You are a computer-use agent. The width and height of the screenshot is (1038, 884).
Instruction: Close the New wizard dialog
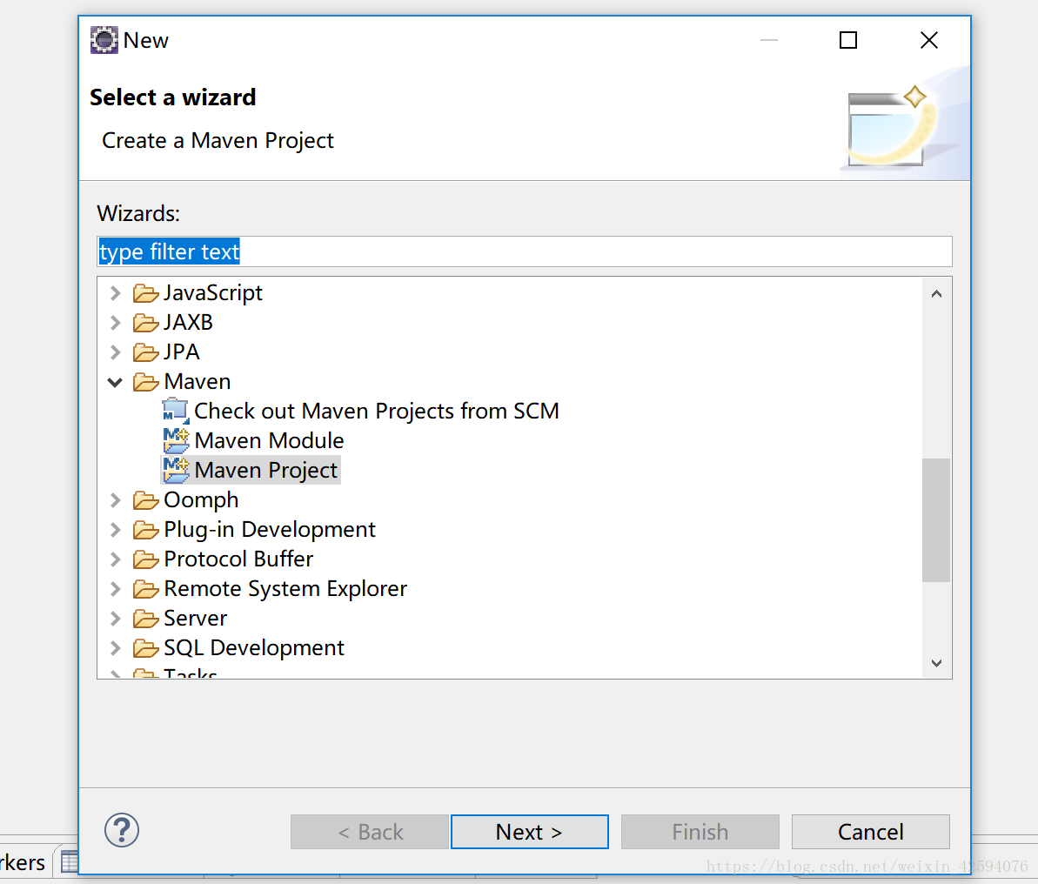tap(928, 40)
